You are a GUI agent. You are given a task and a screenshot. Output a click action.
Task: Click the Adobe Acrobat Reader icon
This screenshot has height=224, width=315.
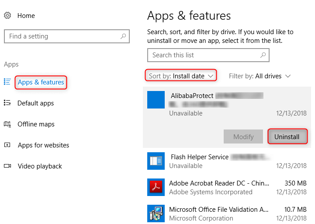click(x=156, y=187)
